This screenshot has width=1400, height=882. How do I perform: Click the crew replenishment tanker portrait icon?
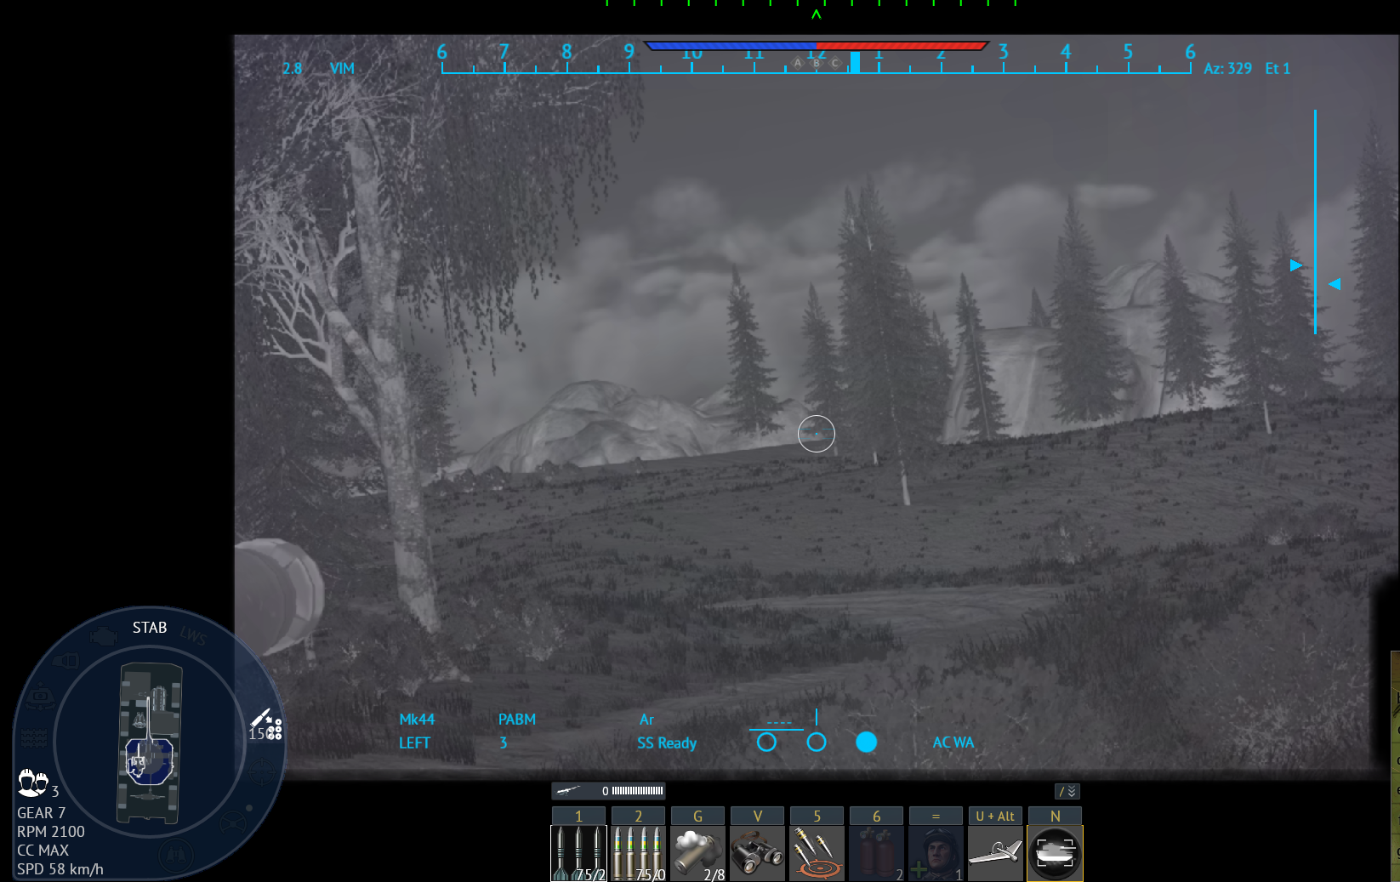click(x=936, y=853)
